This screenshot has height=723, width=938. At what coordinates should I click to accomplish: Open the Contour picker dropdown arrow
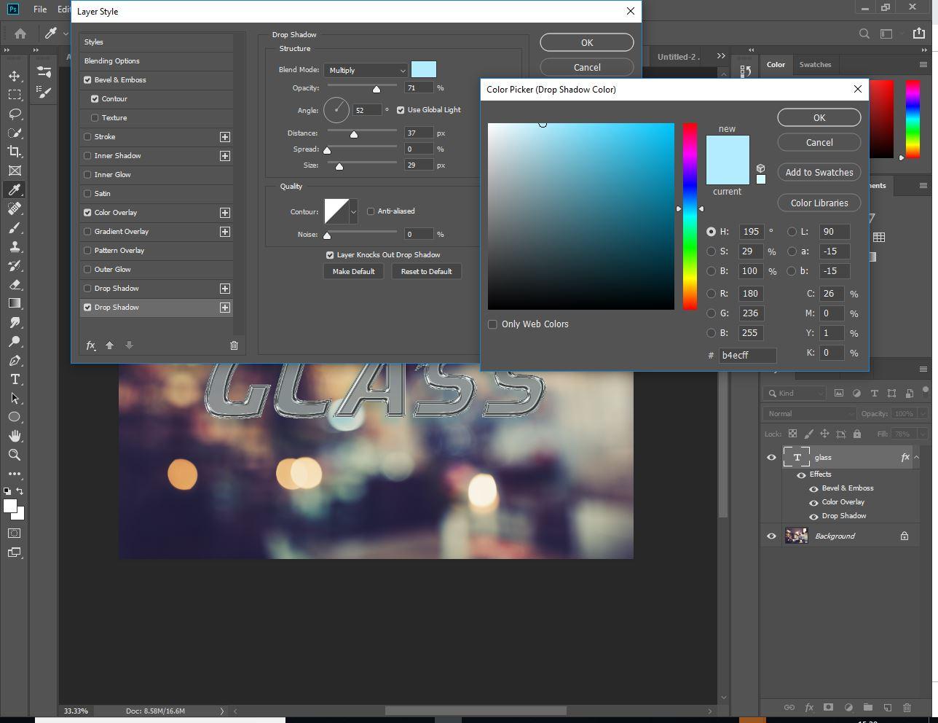(x=353, y=212)
